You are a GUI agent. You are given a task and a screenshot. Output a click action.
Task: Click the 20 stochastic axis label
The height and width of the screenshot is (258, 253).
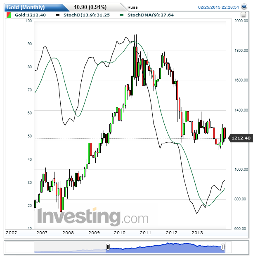click(x=30, y=205)
